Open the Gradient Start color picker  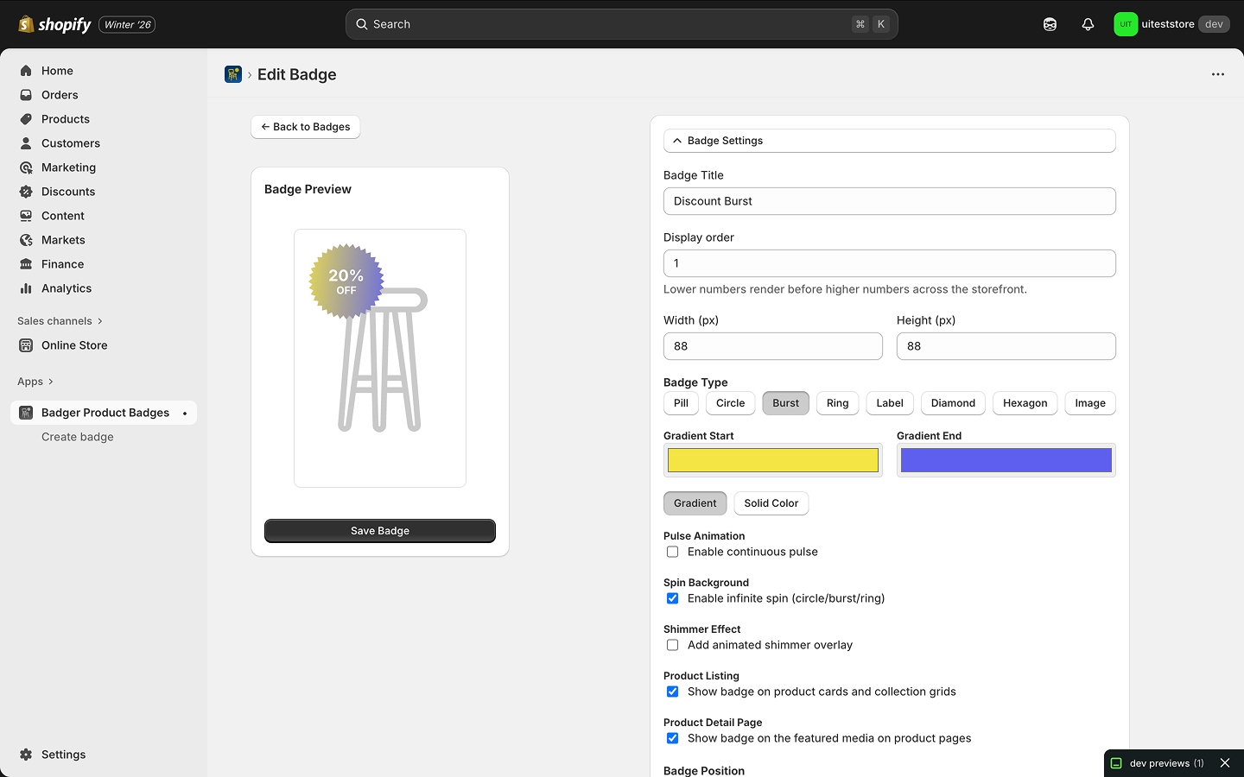click(772, 460)
